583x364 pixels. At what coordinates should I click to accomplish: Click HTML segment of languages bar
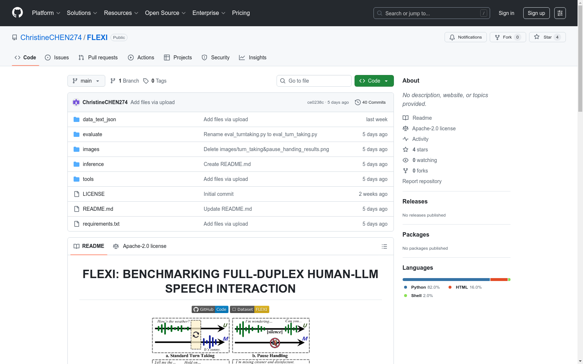coord(499,280)
